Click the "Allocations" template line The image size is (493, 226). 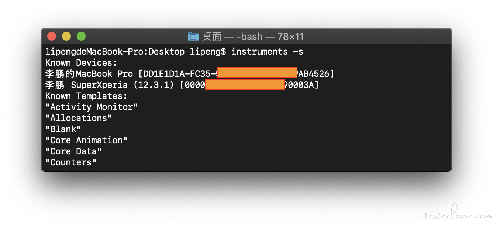point(79,118)
